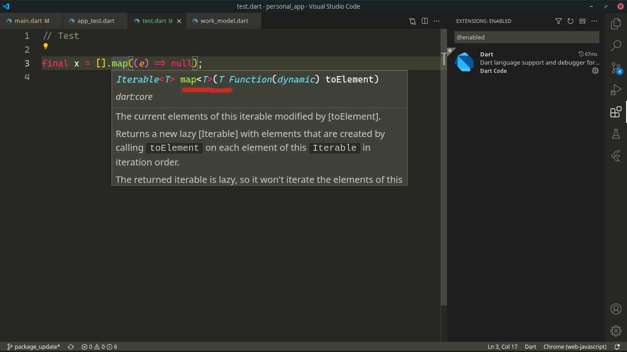The height and width of the screenshot is (352, 627).
Task: Open the Dart extension manage gear
Action: pyautogui.click(x=595, y=71)
